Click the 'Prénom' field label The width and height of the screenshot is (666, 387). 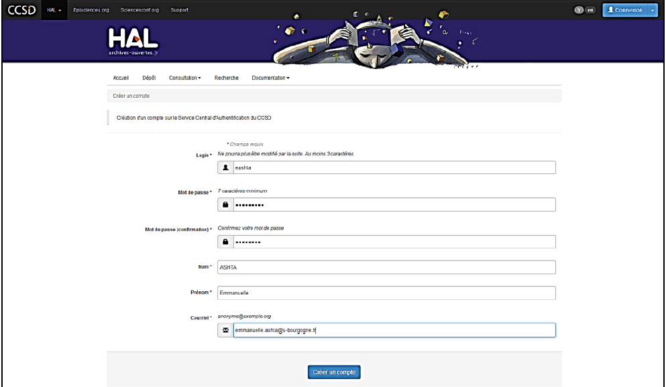click(201, 292)
